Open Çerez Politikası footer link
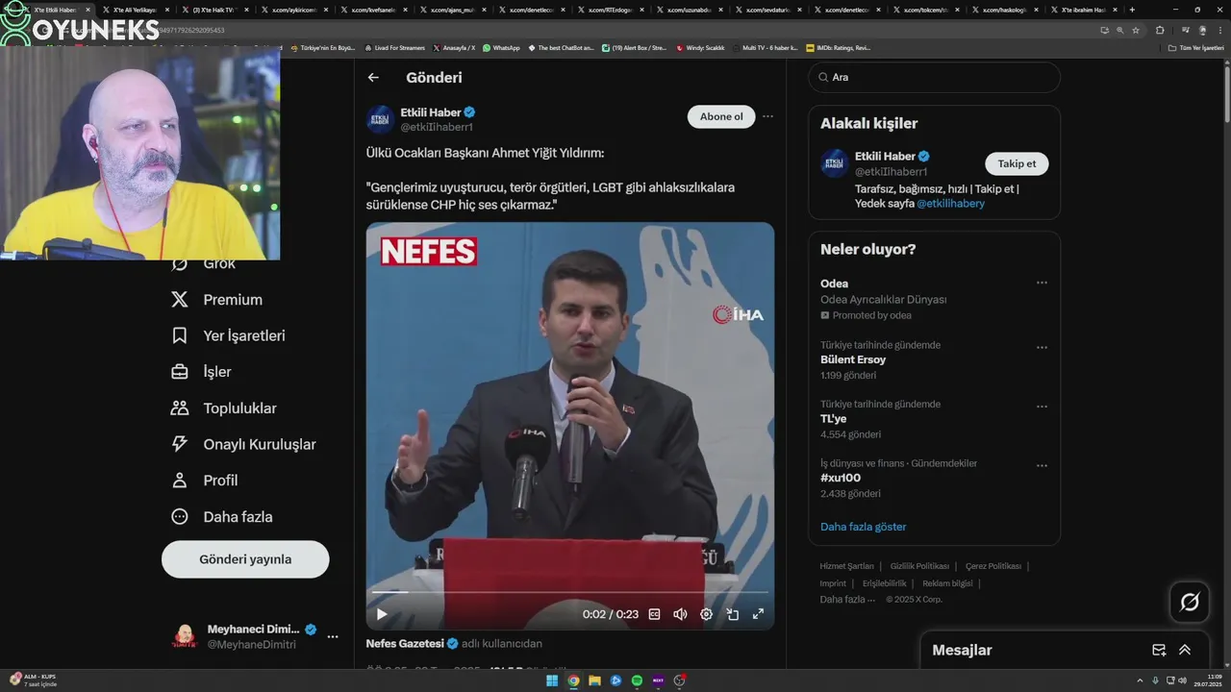This screenshot has height=692, width=1231. [993, 566]
